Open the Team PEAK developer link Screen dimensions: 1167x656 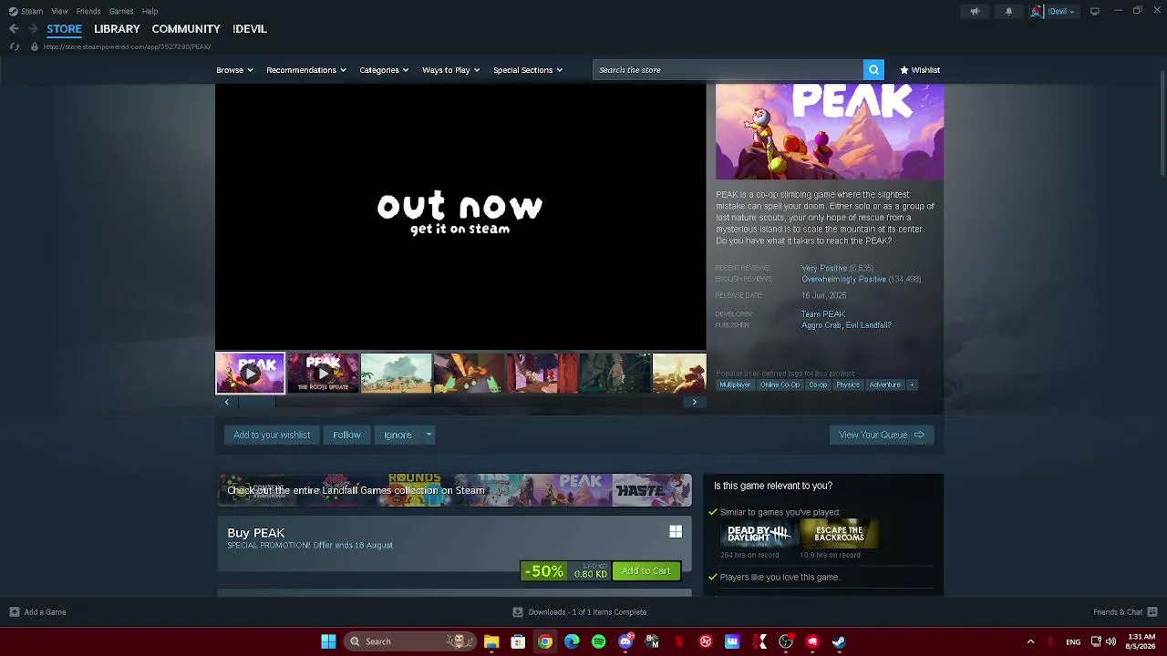coord(822,314)
